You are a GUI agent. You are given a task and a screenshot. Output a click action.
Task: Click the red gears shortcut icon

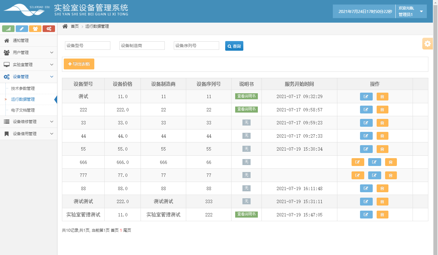49,29
